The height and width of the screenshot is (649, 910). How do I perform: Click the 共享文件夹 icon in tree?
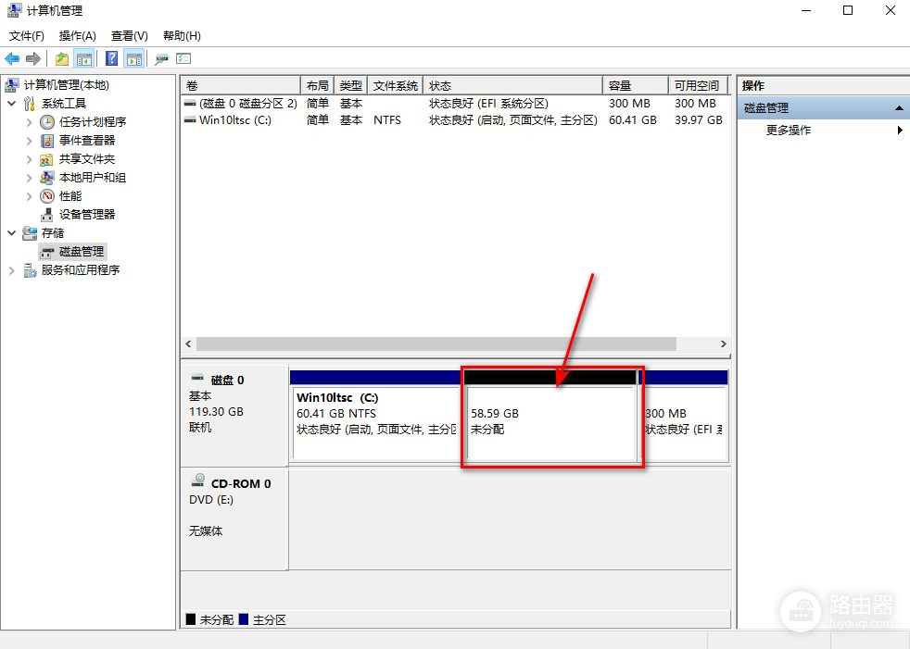click(47, 159)
